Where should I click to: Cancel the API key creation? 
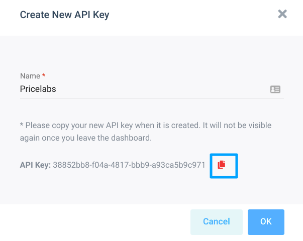[217, 222]
